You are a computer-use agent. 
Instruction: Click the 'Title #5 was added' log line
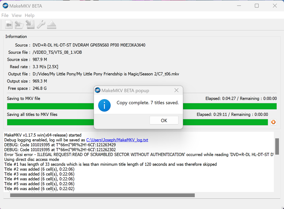tap(39, 184)
